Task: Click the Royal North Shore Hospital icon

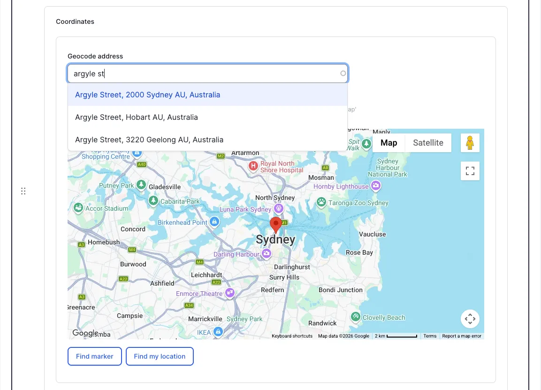Action: coord(253,166)
